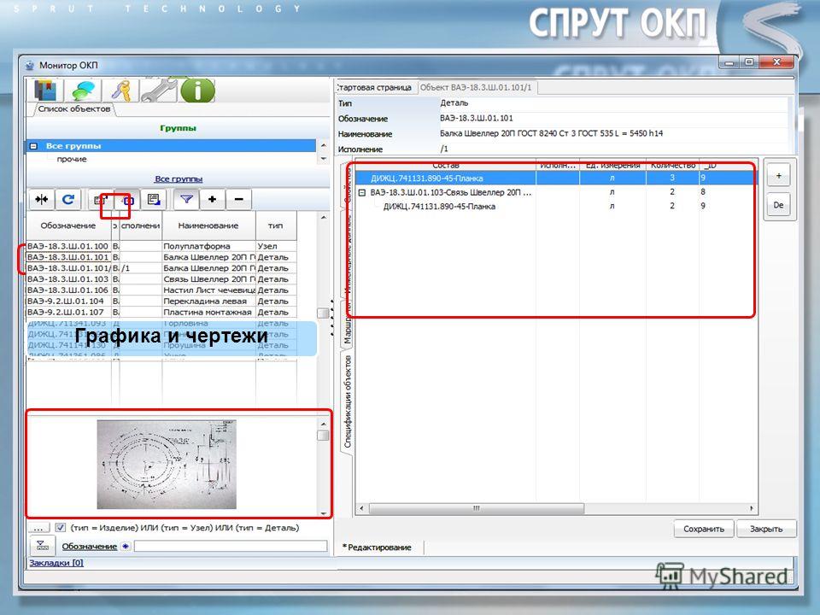Switch to the Объект ВАЭ-18.3.Ш.01.101/1 tab
Screen dimensions: 820x615
click(x=476, y=87)
